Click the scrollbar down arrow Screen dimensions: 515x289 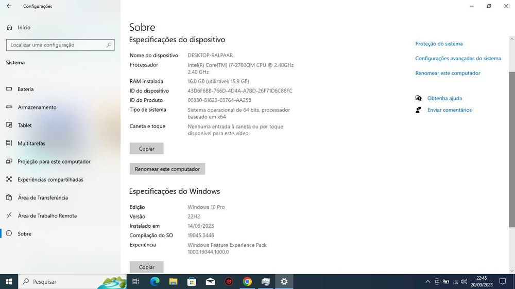[x=512, y=270]
